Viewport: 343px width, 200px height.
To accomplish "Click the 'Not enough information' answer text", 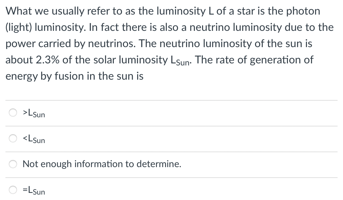I will 102,164.
